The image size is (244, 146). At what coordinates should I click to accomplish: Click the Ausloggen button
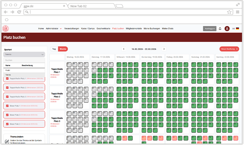coord(210,29)
